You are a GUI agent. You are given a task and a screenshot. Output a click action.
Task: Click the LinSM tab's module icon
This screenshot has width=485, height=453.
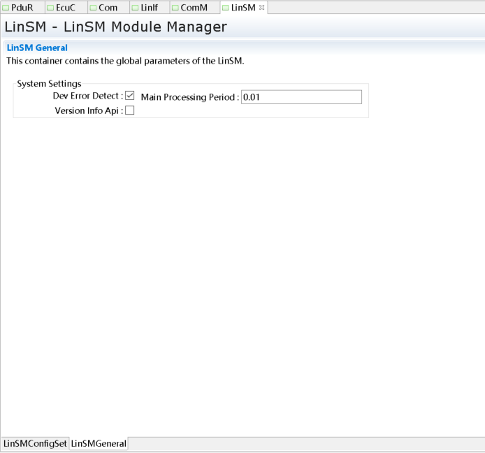coord(226,8)
